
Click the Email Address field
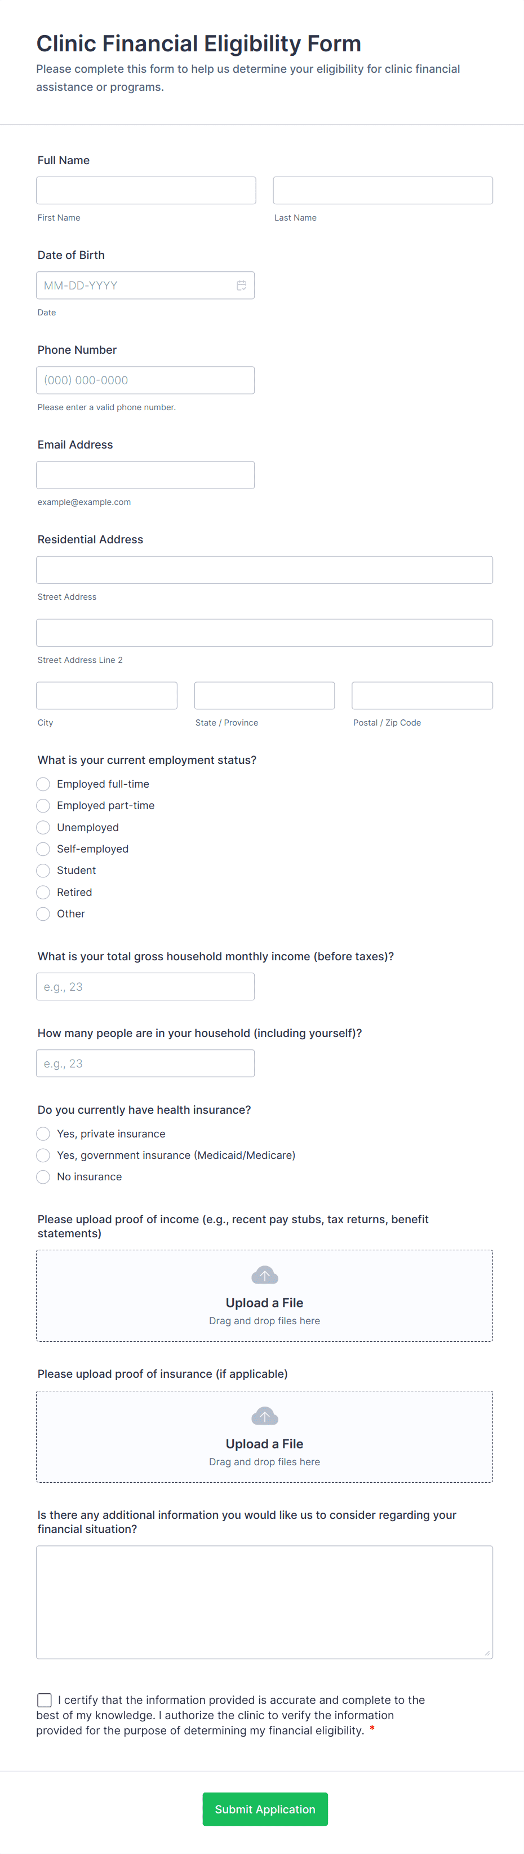point(145,475)
